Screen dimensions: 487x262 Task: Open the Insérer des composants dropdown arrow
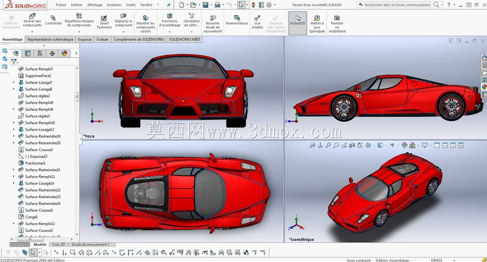[x=32, y=32]
